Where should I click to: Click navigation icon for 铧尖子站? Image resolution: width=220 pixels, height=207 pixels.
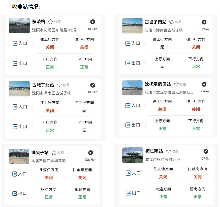coord(91,153)
